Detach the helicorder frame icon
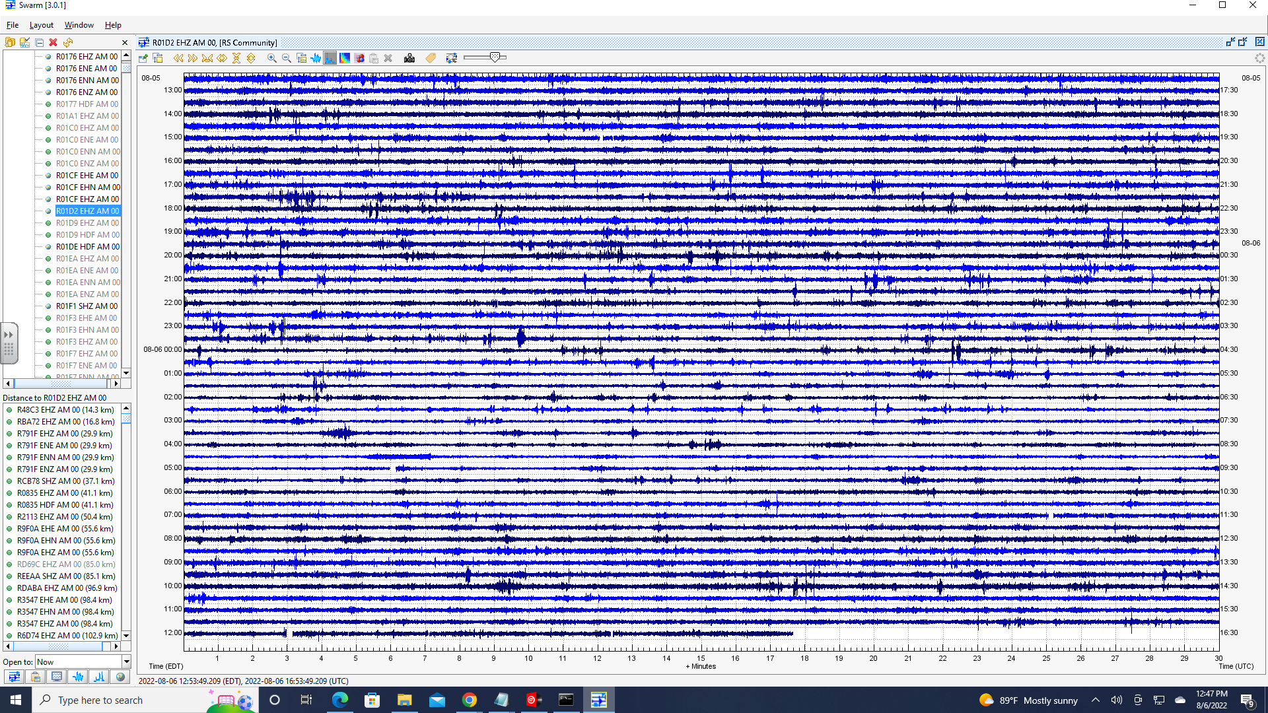This screenshot has width=1268, height=713. 1230,42
